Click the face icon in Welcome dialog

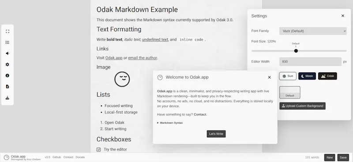click(160, 77)
